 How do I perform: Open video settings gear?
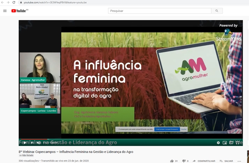(x=218, y=143)
